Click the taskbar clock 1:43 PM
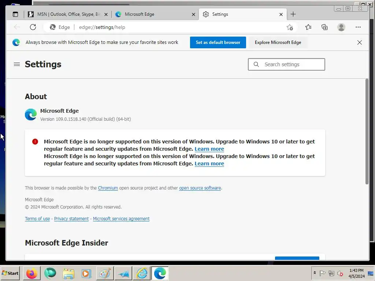The height and width of the screenshot is (281, 375). coord(356,270)
